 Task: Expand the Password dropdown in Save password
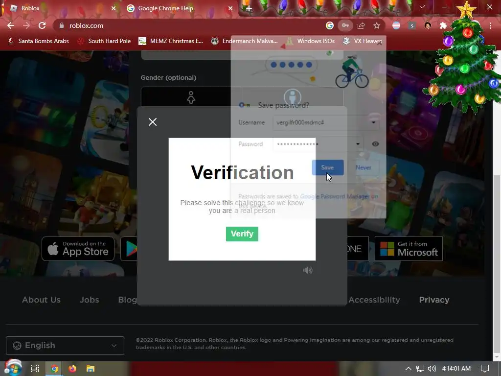(x=358, y=144)
